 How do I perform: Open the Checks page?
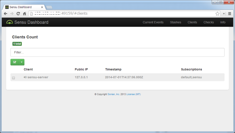(x=209, y=22)
